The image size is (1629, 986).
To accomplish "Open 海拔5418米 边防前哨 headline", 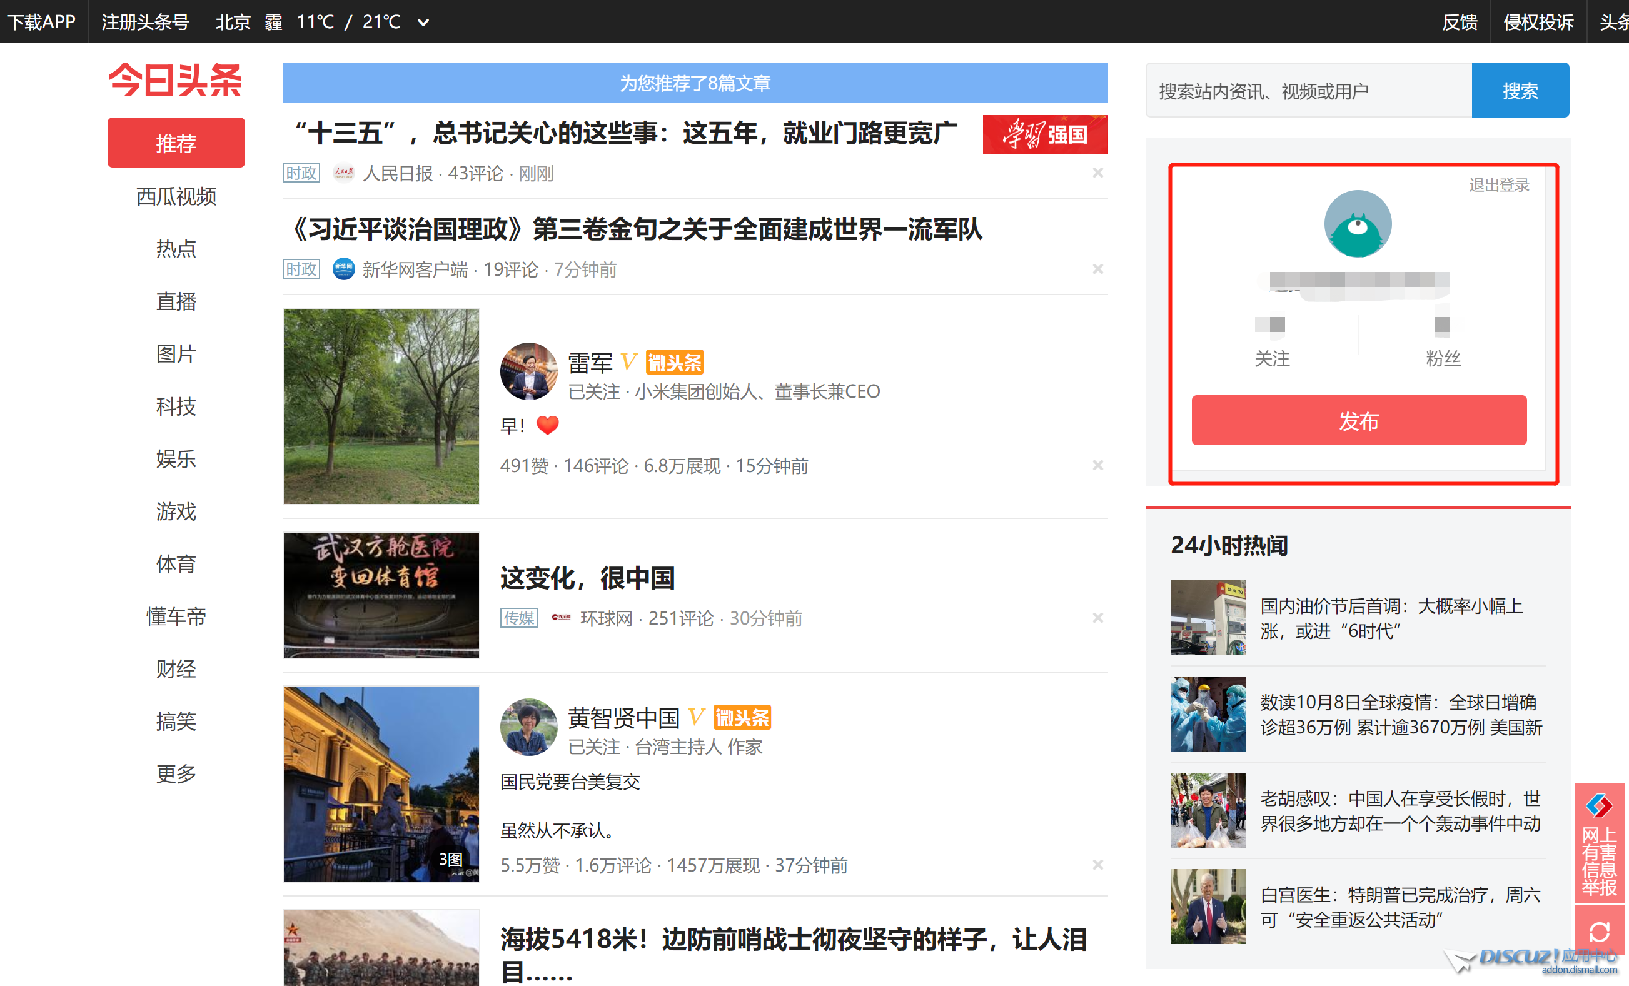I will [x=794, y=955].
